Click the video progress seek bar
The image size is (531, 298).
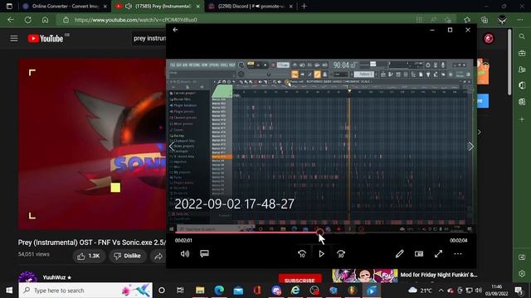(321, 233)
